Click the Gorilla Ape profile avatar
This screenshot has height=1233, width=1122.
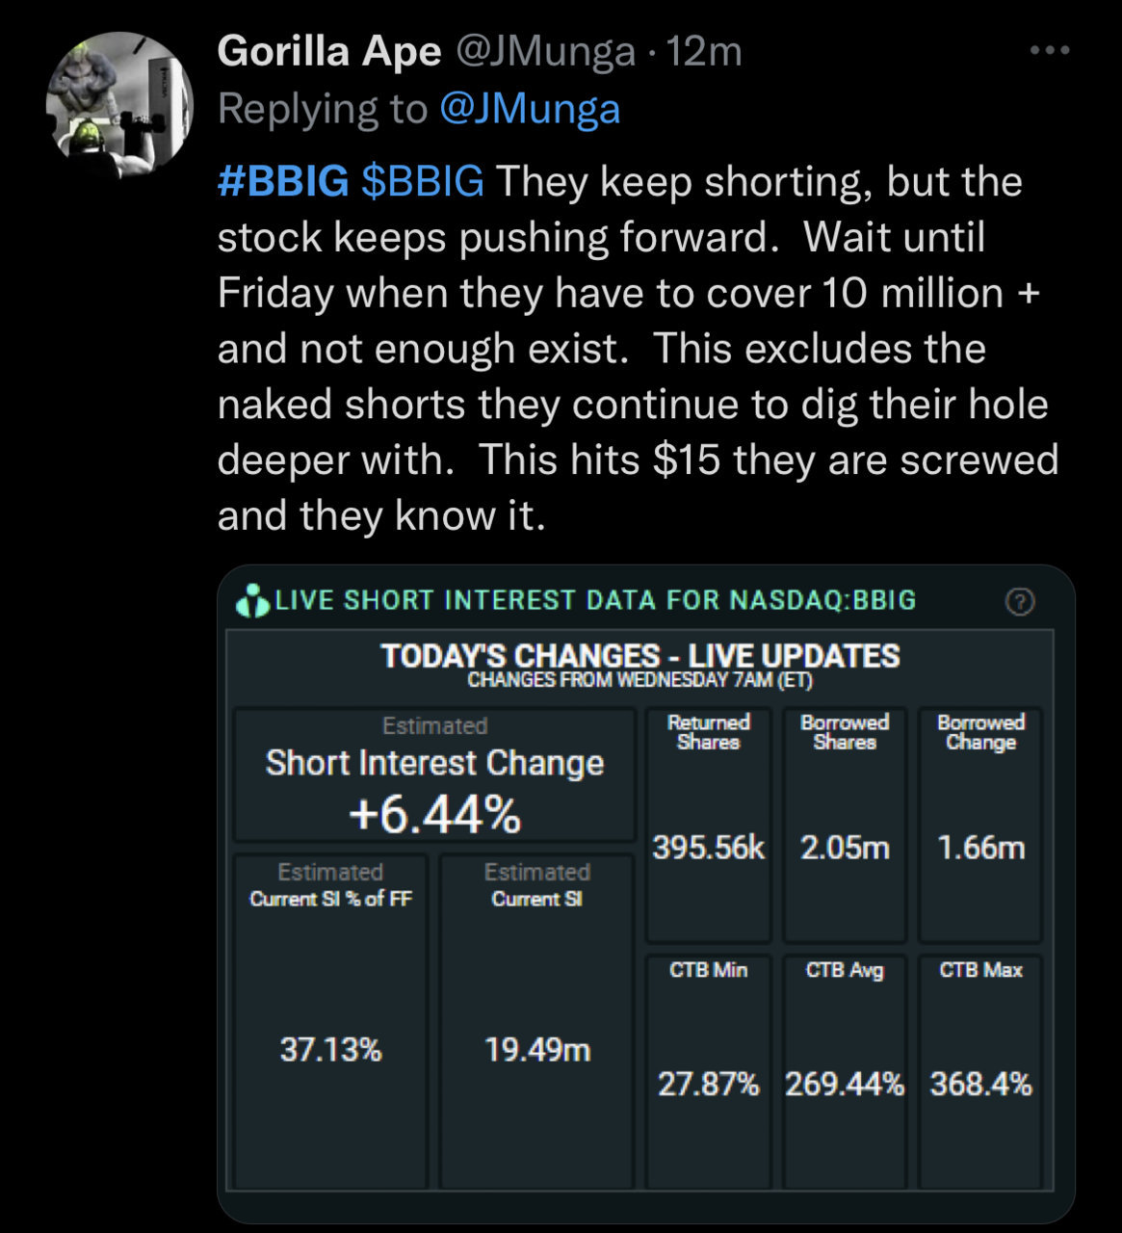click(x=119, y=106)
